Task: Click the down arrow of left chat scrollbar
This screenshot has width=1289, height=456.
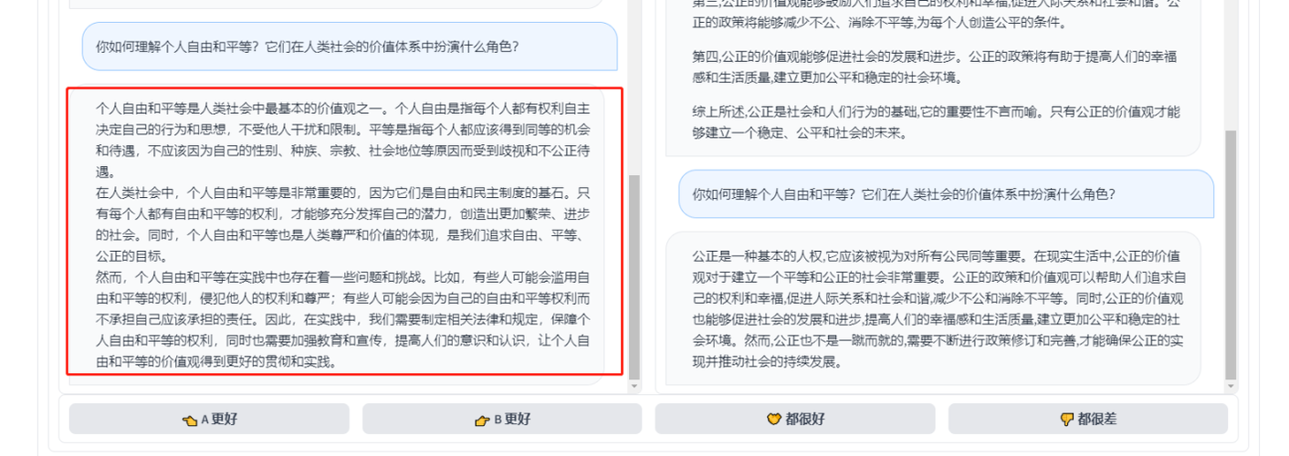Action: coord(634,387)
